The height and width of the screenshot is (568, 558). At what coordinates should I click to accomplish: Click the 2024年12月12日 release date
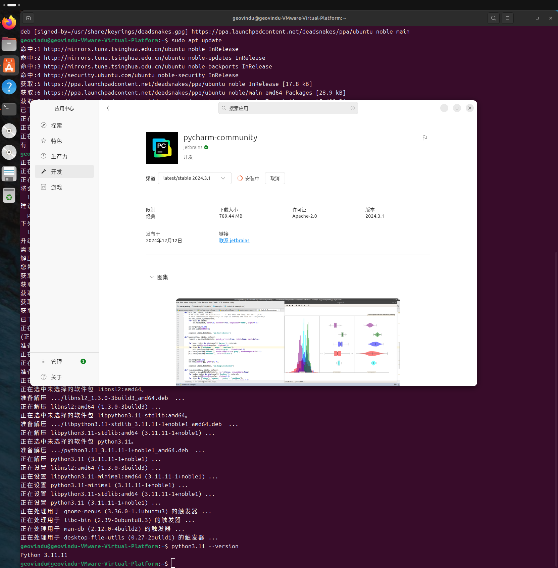click(x=164, y=241)
